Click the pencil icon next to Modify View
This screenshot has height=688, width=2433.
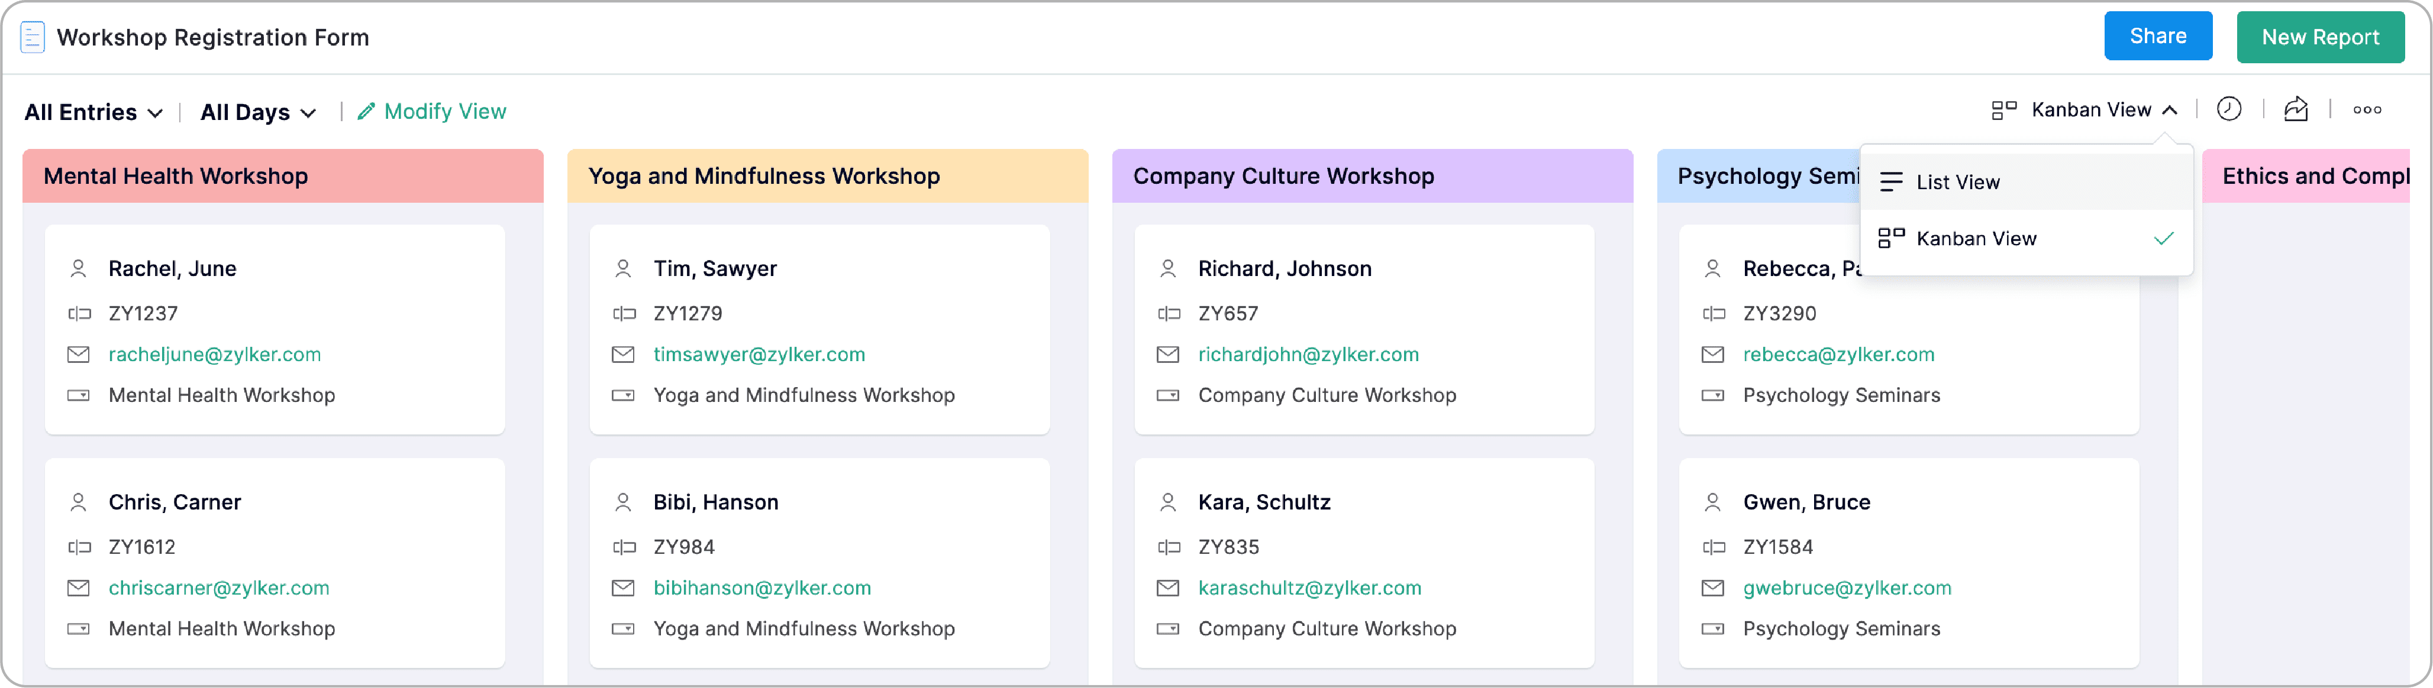pos(366,111)
